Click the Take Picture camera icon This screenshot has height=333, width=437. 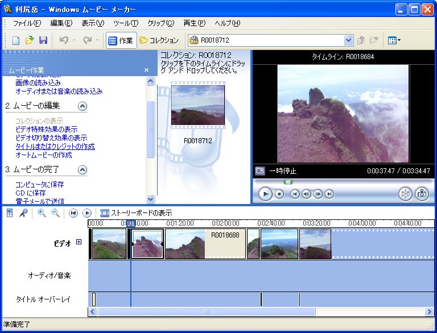[422, 194]
